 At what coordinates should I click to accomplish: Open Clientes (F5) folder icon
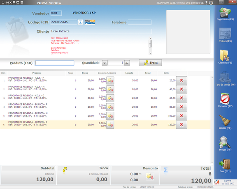[x=225, y=57]
